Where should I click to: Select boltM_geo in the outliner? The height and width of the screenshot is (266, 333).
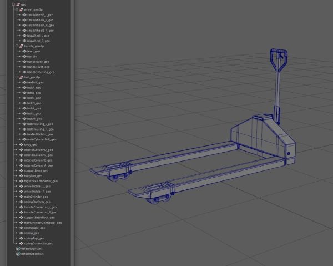click(x=34, y=119)
